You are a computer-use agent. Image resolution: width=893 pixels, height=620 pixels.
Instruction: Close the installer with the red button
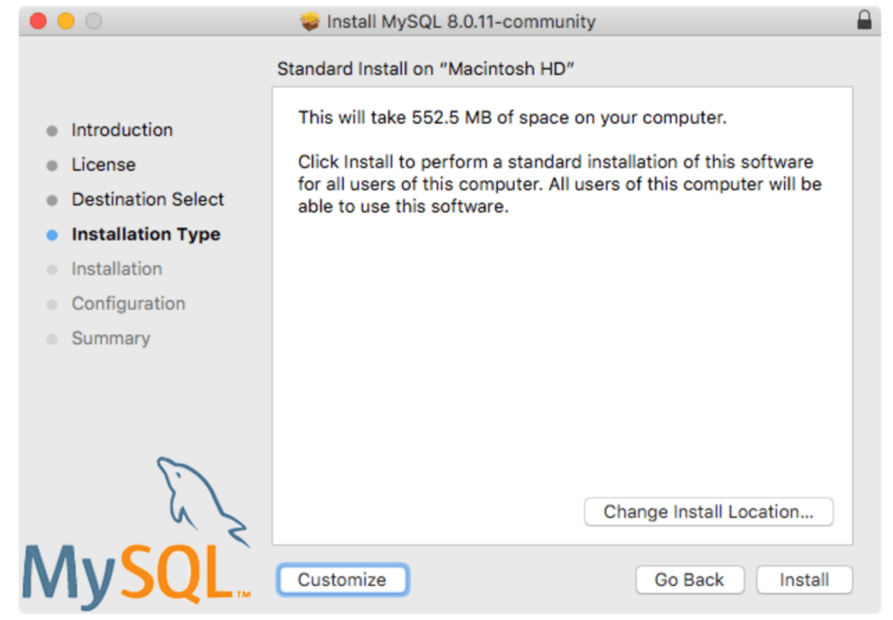(x=38, y=21)
